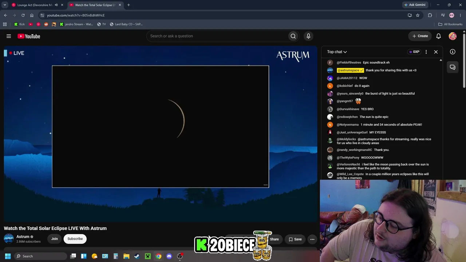Screen dimensions: 466x262
Task: Close the Lounge Act tab
Action: [x=62, y=5]
